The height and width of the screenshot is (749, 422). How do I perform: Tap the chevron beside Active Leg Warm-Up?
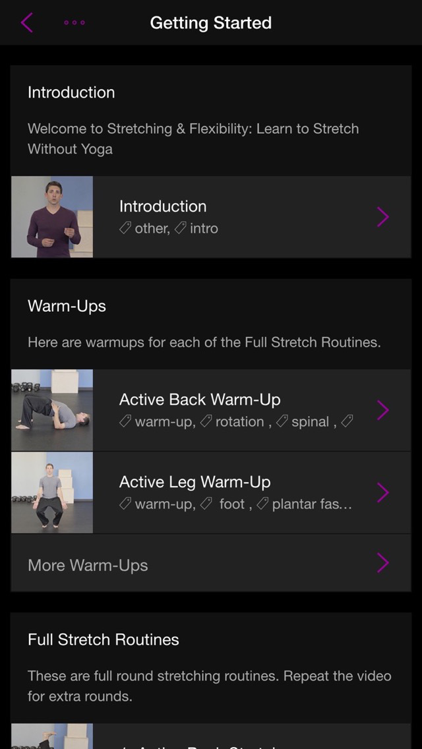point(383,493)
